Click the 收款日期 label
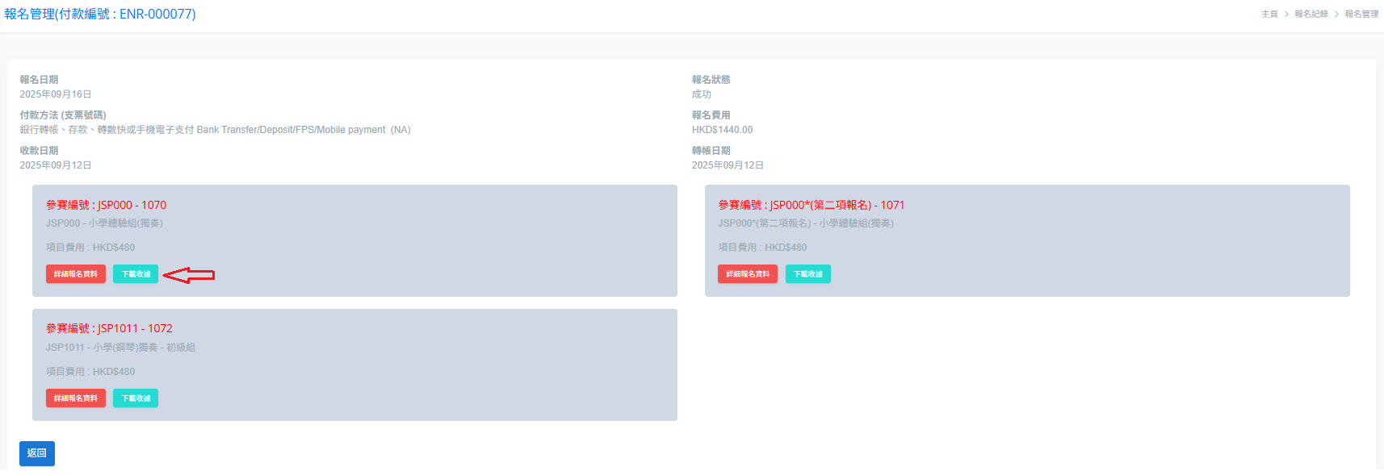The width and height of the screenshot is (1384, 475). 39,151
